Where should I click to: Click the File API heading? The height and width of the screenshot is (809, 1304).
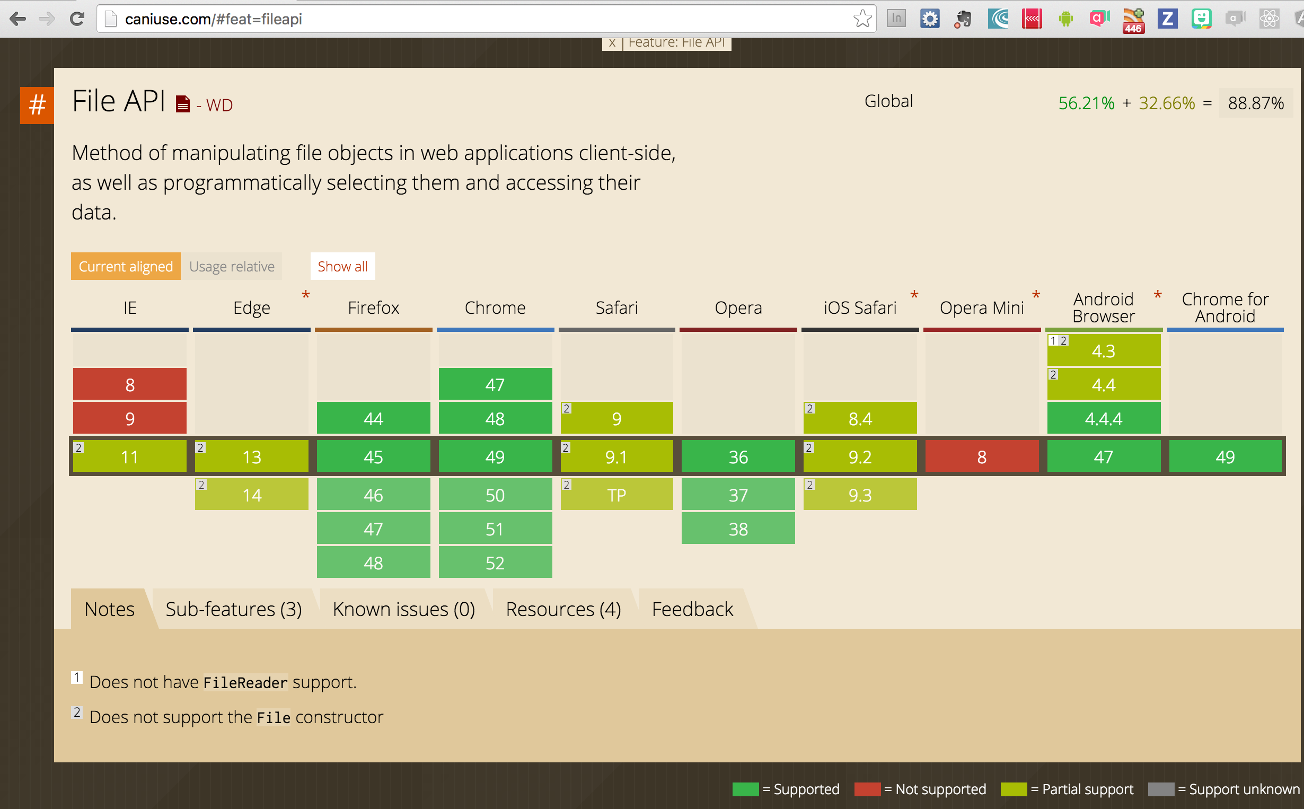click(119, 101)
